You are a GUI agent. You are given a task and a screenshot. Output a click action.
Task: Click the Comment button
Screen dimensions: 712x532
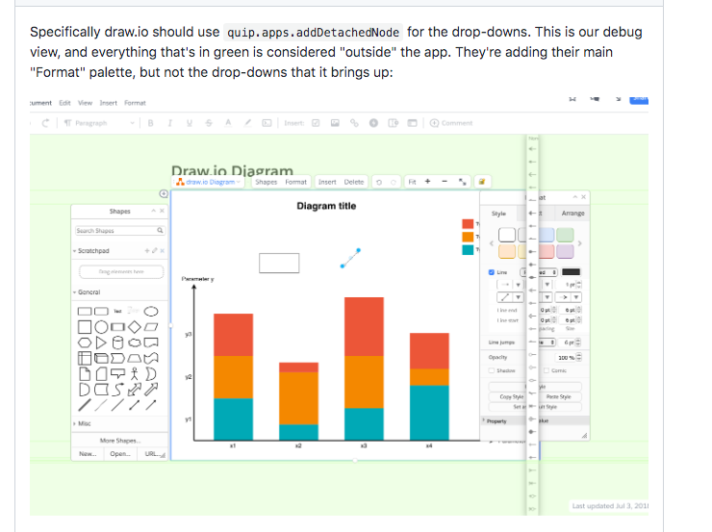click(451, 123)
